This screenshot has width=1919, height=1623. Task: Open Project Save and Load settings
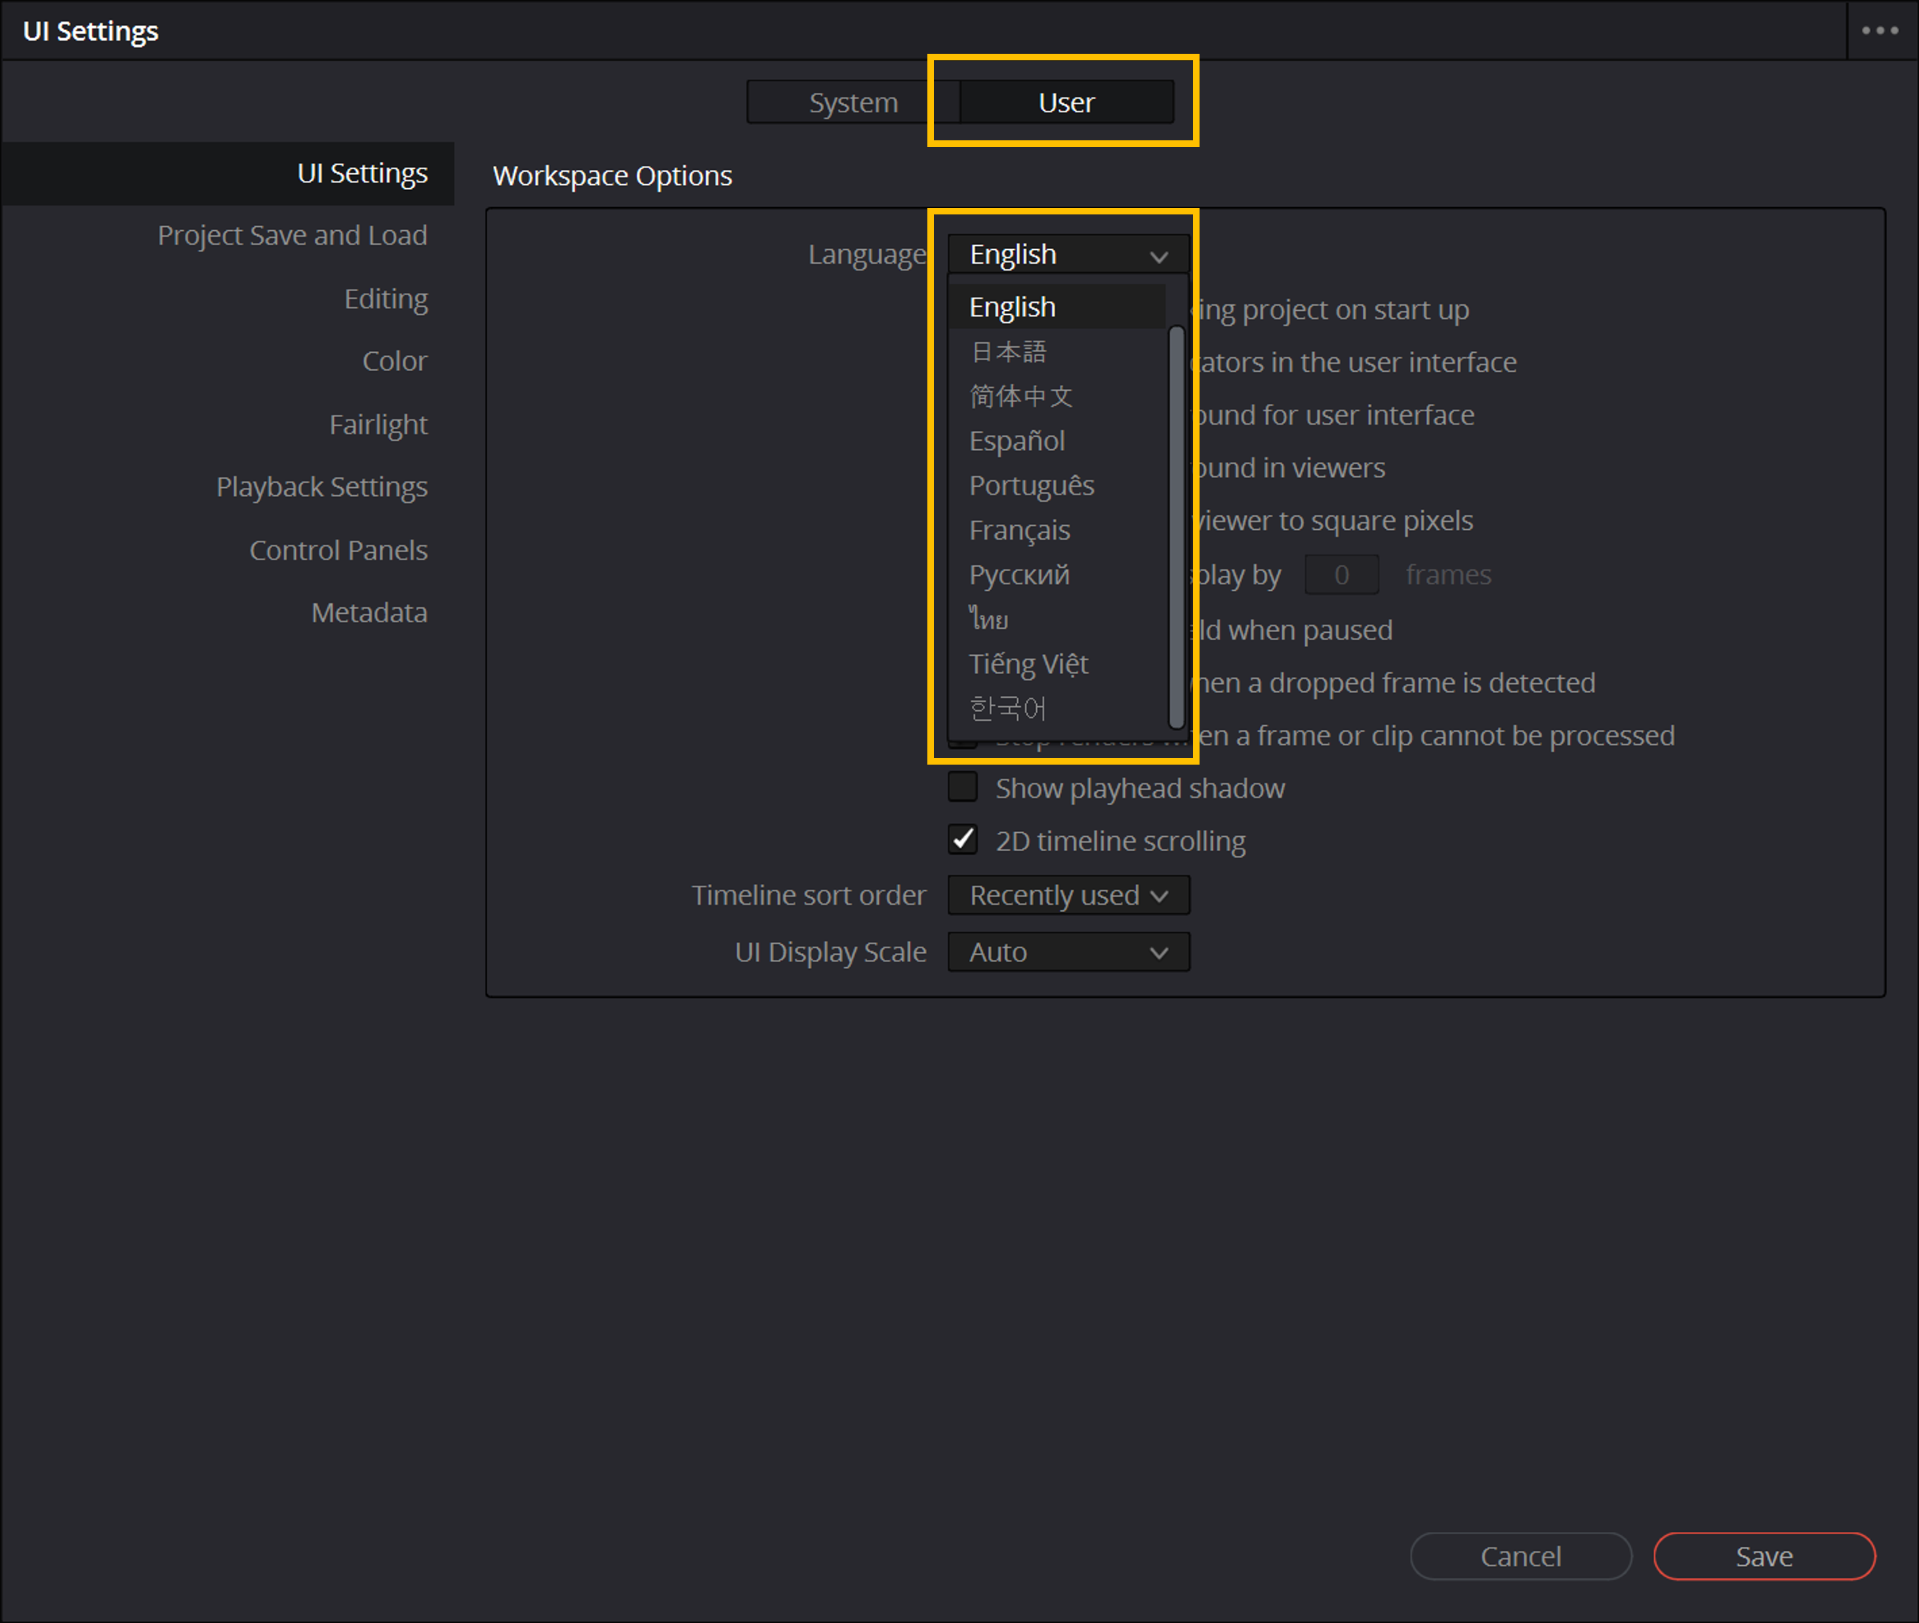[x=292, y=235]
